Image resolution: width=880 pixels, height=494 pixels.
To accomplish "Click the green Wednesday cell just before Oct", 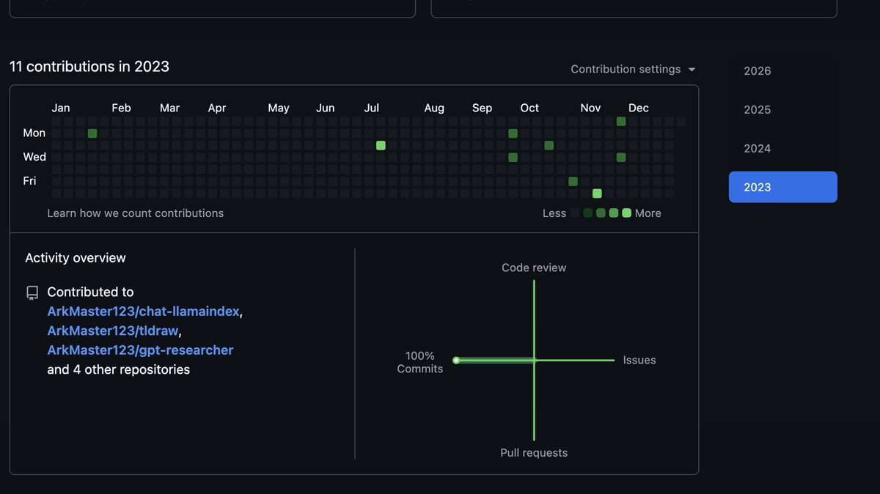I will click(513, 157).
